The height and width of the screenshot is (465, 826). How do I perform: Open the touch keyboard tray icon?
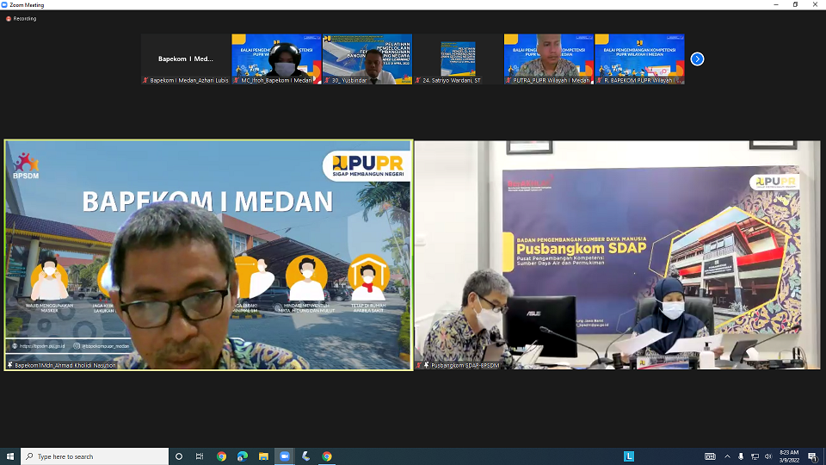tap(710, 456)
